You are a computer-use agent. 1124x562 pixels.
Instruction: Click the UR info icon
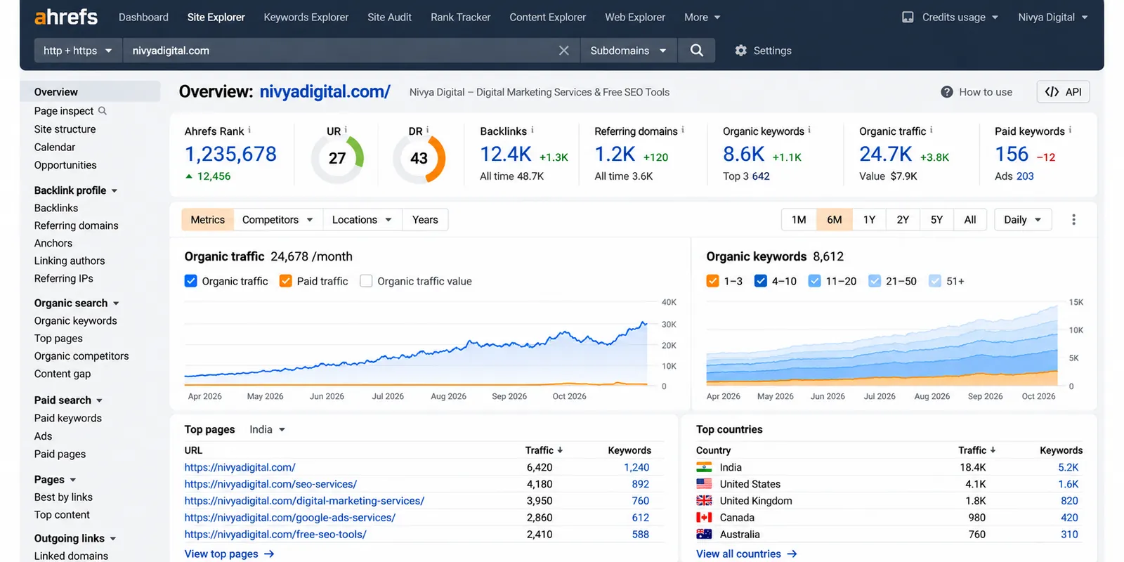click(346, 130)
